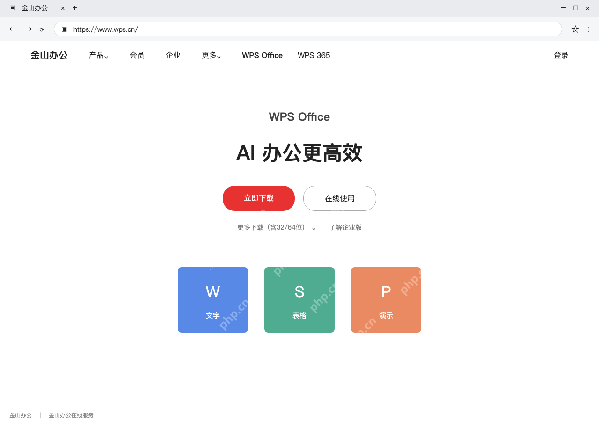Open the 了解企业版 link
This screenshot has height=421, width=599.
pos(345,227)
